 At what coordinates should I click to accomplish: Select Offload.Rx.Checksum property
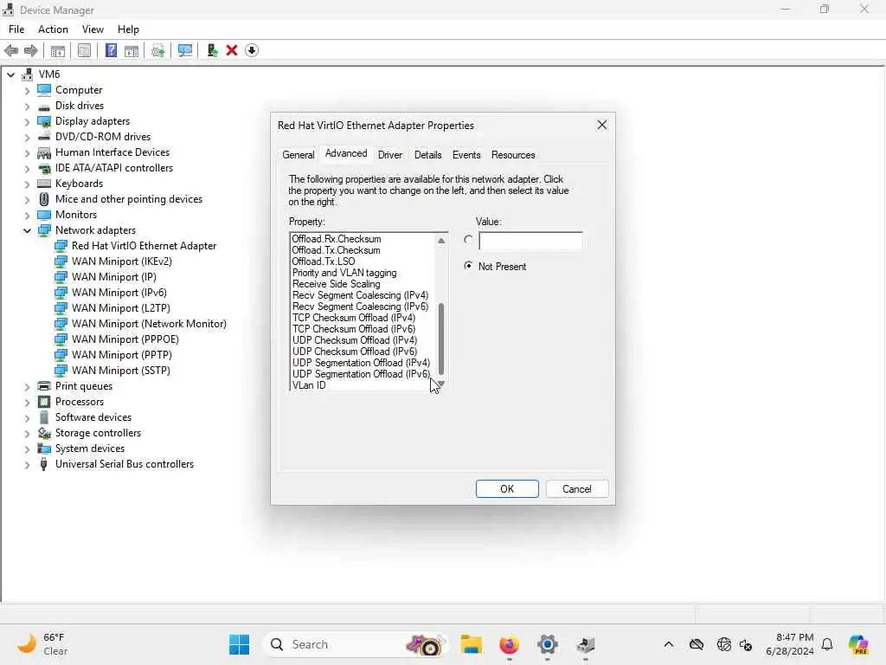[337, 239]
